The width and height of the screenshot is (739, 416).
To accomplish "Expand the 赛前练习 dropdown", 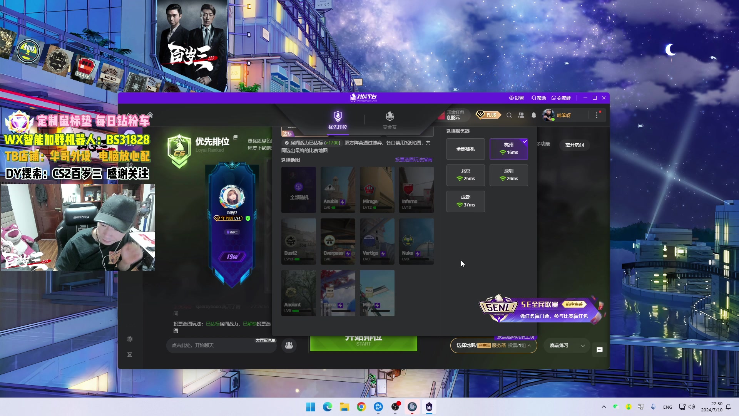I will tap(567, 346).
